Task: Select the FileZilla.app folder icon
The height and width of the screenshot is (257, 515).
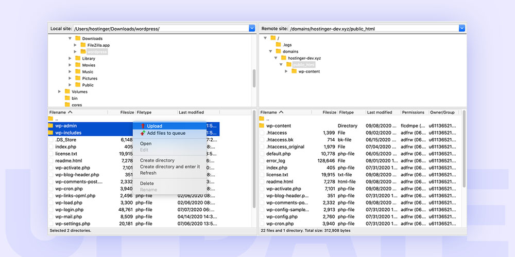Action: coord(83,45)
